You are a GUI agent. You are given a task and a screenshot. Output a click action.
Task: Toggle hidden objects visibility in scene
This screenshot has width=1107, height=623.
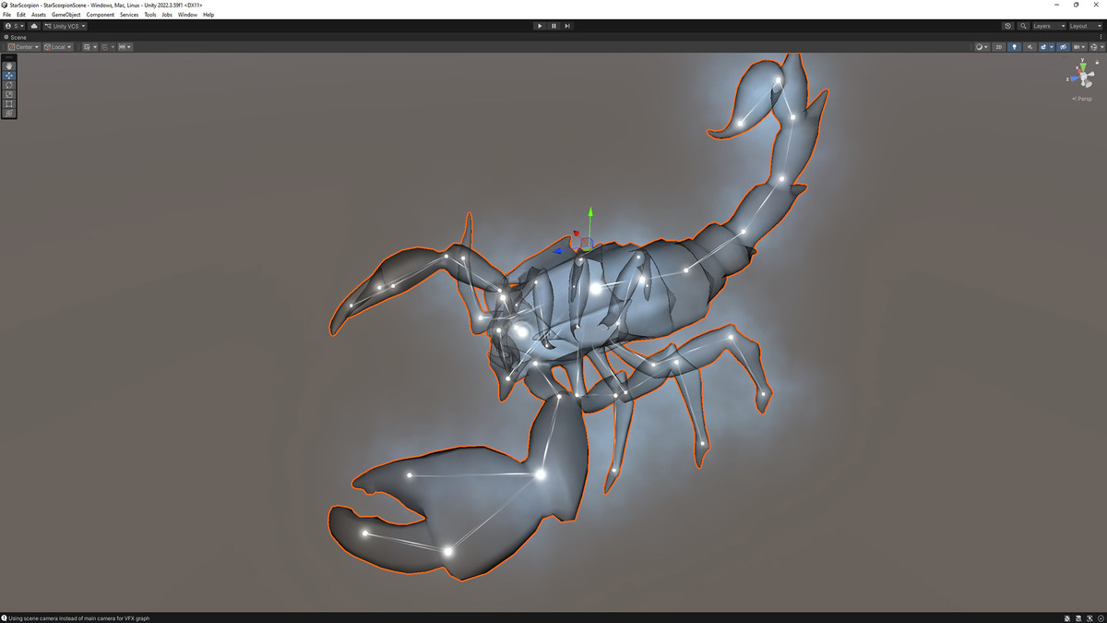pos(1063,47)
